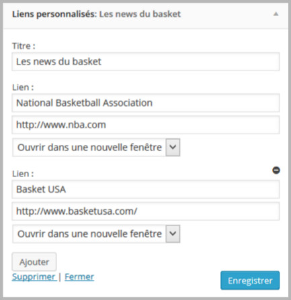Open the target window select under the nba.com URL

[96, 148]
